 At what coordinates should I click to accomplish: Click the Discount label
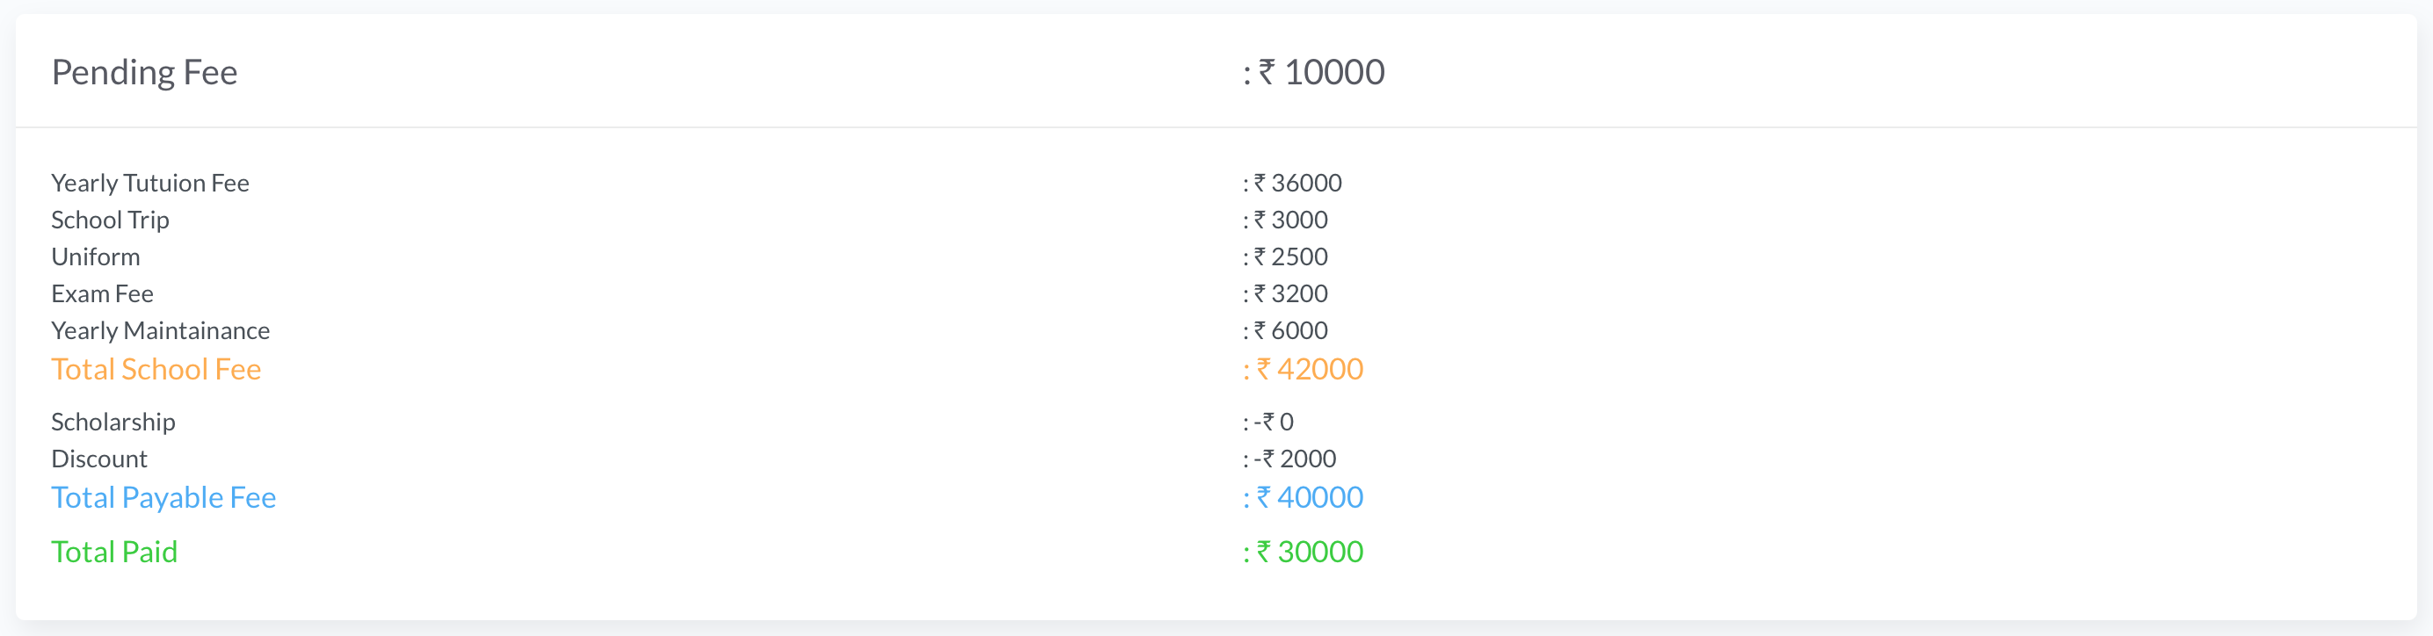coord(99,459)
